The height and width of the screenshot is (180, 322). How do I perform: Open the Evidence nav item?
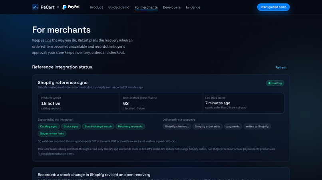pos(193,8)
